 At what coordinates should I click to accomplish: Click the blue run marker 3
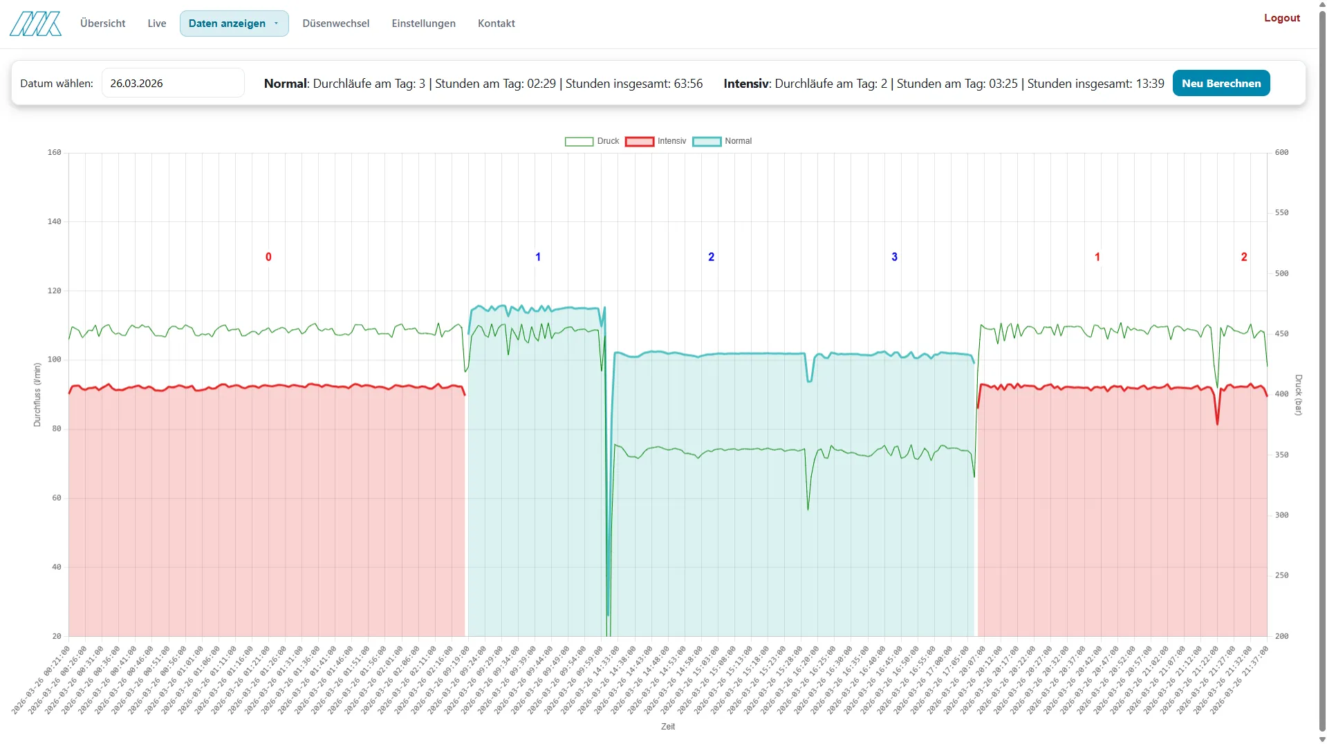[895, 257]
